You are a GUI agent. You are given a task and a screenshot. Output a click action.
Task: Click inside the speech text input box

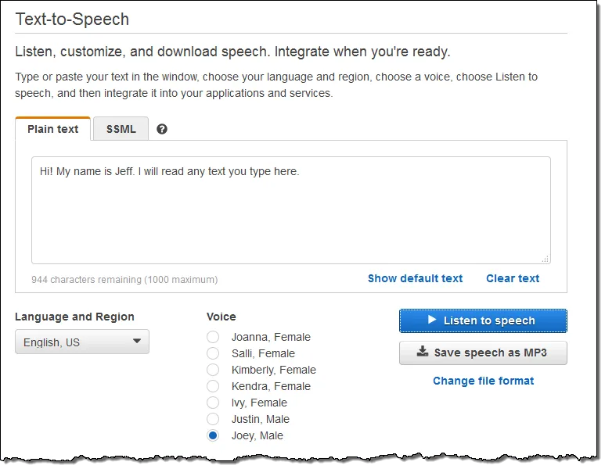(x=291, y=210)
